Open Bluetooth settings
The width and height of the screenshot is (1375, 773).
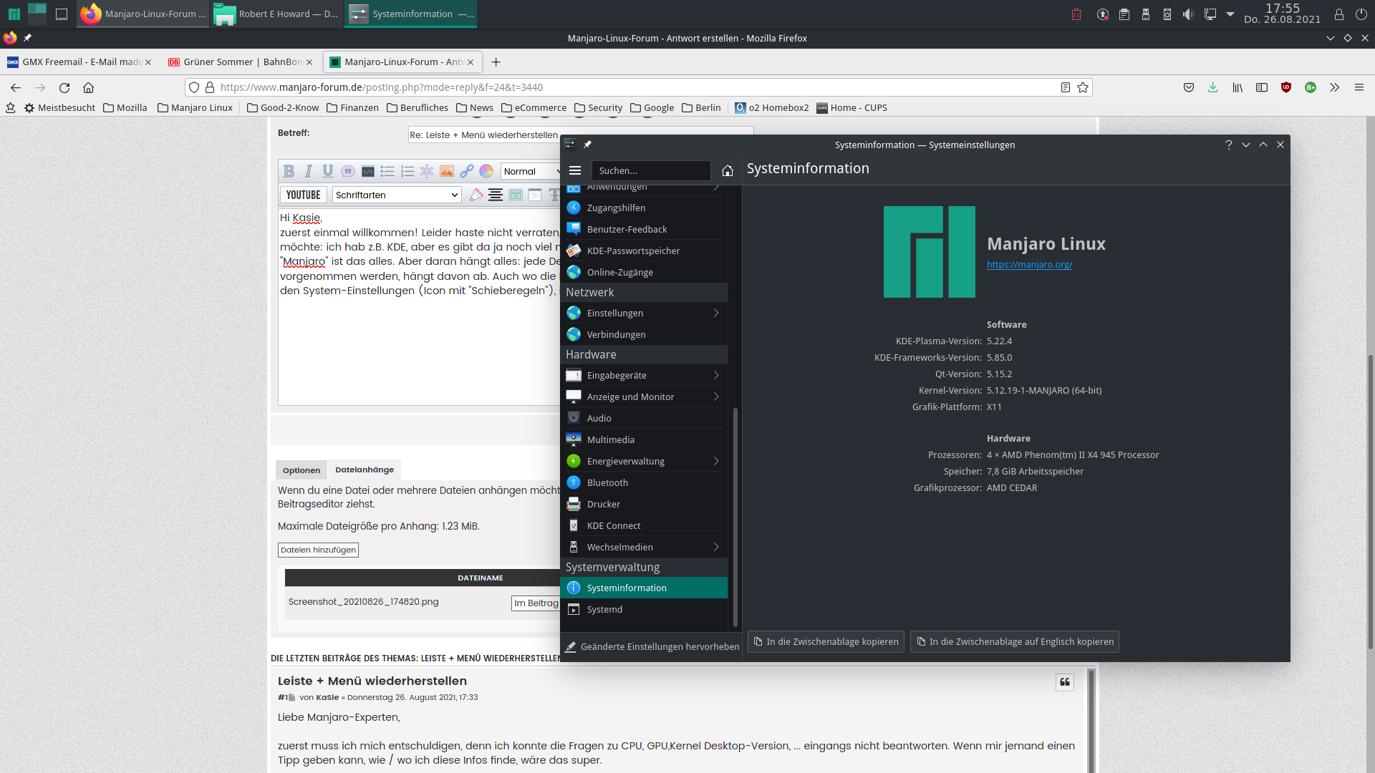click(644, 482)
